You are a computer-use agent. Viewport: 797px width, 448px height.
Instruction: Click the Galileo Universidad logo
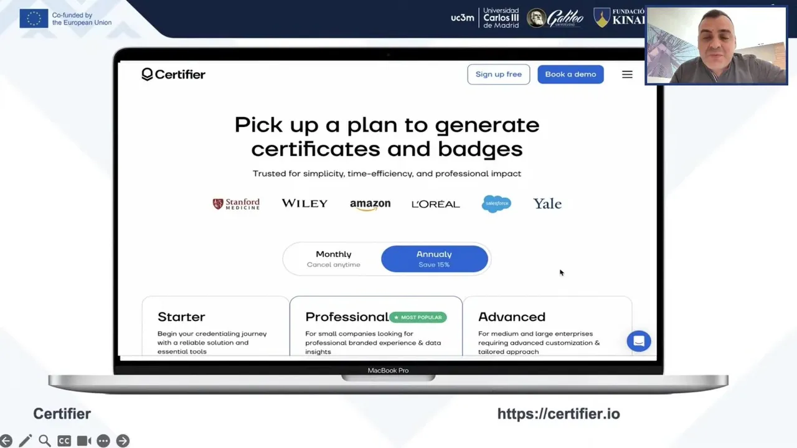(x=555, y=18)
